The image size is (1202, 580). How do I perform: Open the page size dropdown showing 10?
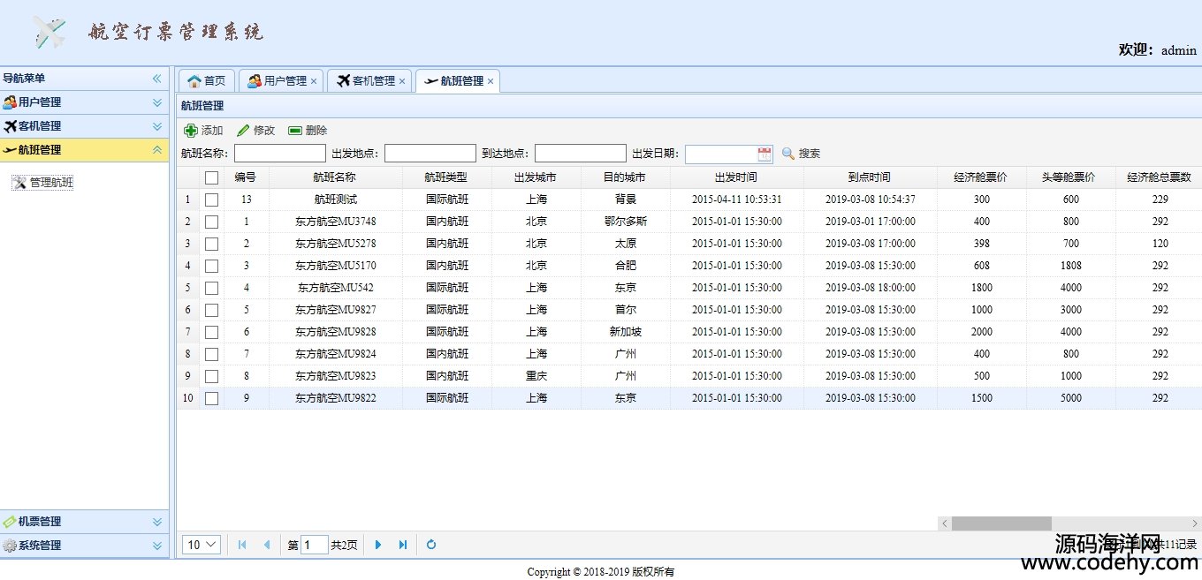(x=202, y=545)
